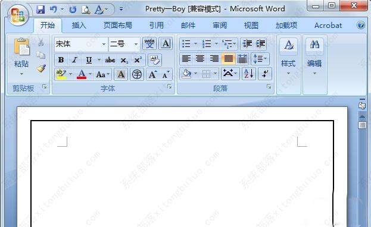Toggle strikethrough formatting

(110, 60)
